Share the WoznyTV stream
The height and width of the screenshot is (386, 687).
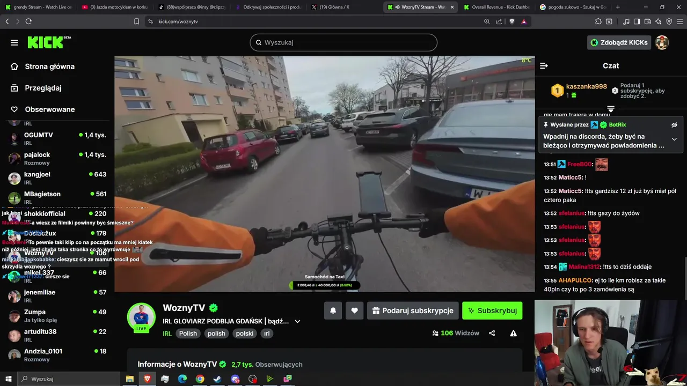pos(492,333)
